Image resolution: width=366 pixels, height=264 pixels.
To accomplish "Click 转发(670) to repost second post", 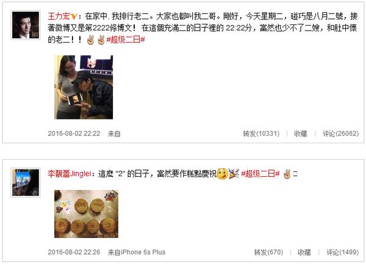I will 268,252.
